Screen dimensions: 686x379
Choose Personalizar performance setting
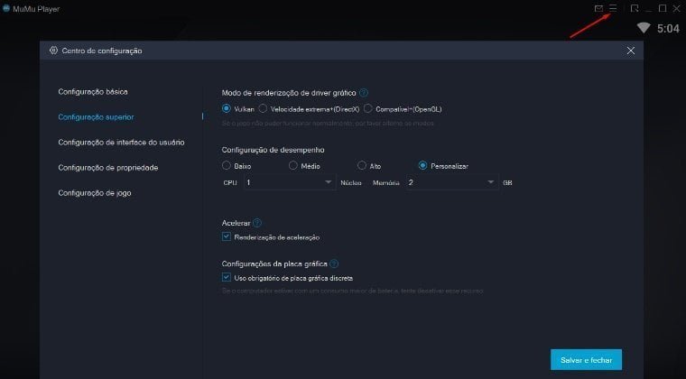(422, 165)
